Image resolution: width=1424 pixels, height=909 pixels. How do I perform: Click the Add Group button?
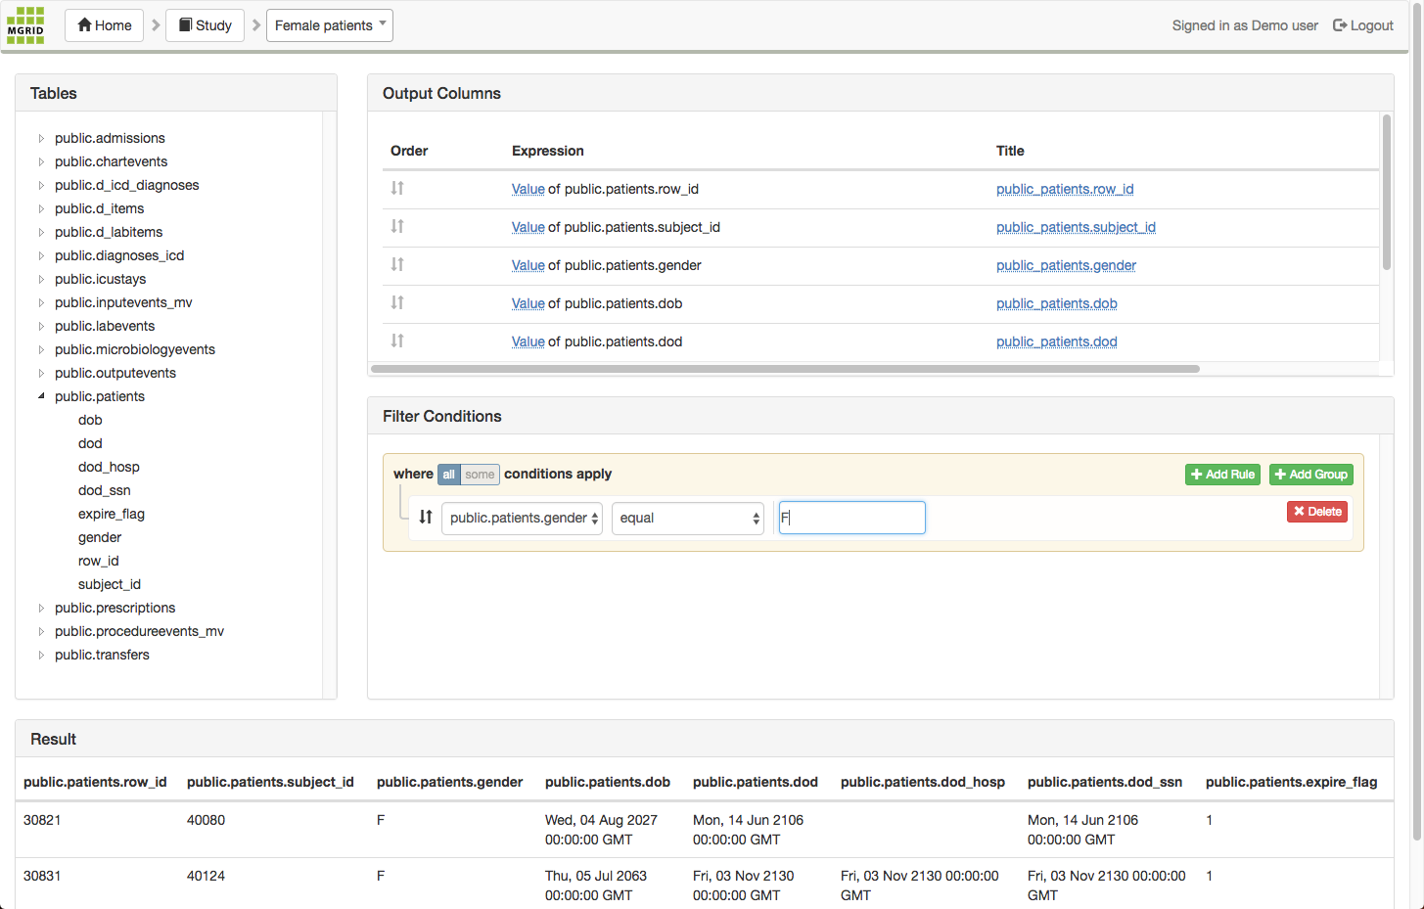pyautogui.click(x=1311, y=475)
